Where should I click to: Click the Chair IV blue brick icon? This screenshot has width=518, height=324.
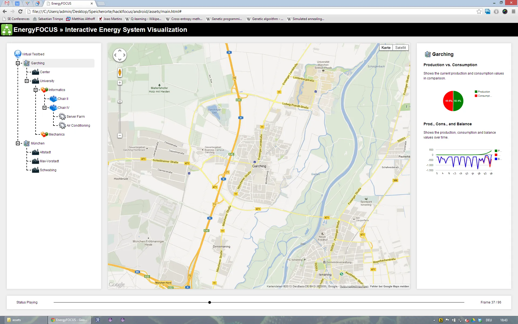tap(53, 108)
